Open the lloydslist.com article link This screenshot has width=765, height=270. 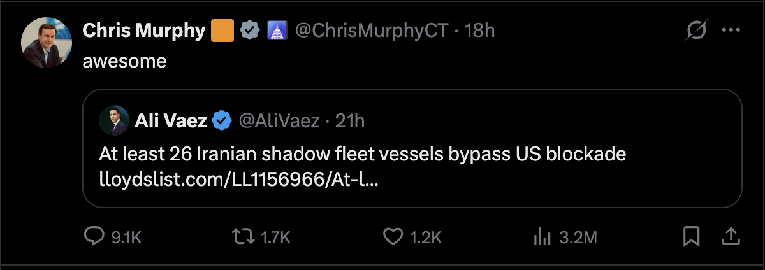pyautogui.click(x=238, y=181)
